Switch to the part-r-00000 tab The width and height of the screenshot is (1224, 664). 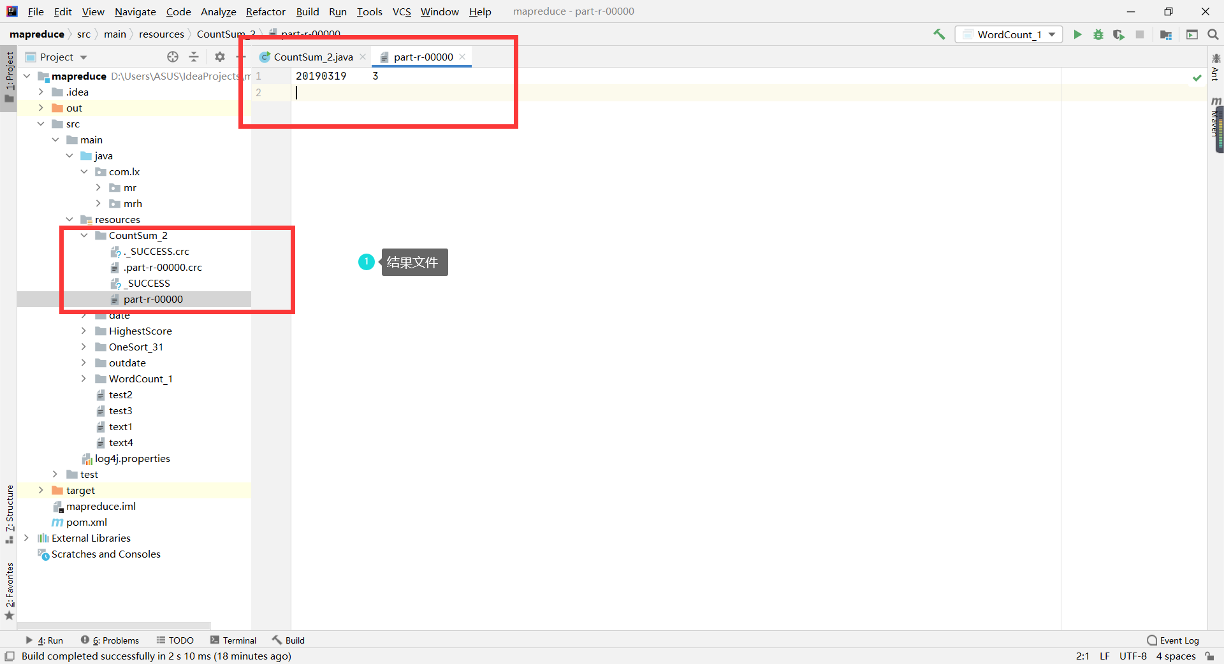click(423, 57)
